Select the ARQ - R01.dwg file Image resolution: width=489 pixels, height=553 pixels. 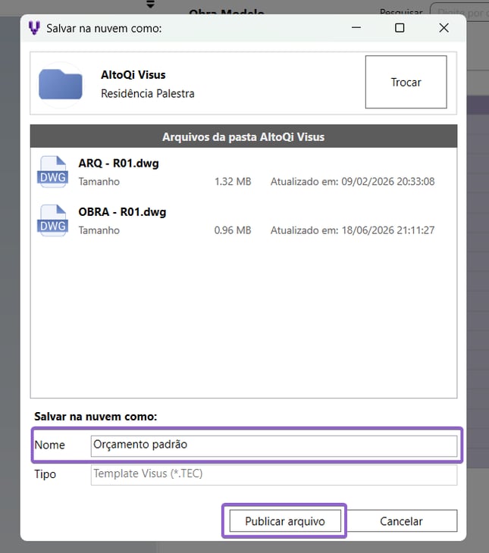point(243,172)
